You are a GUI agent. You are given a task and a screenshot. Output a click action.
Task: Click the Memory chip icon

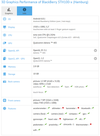5,67
